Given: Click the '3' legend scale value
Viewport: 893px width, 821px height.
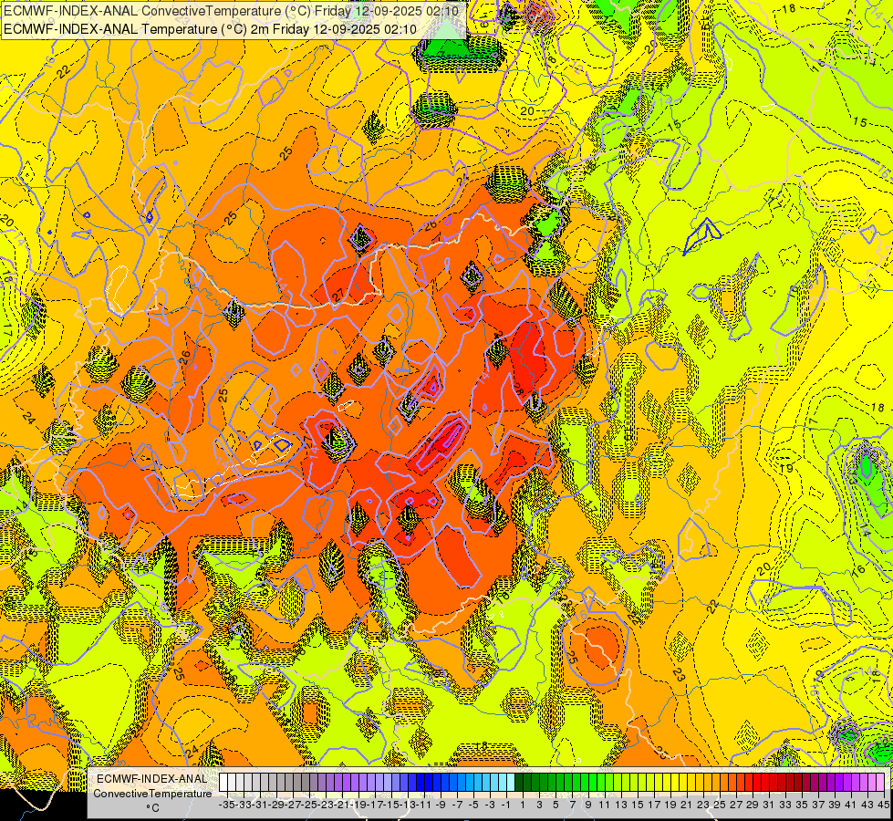Looking at the screenshot, I should [x=539, y=805].
